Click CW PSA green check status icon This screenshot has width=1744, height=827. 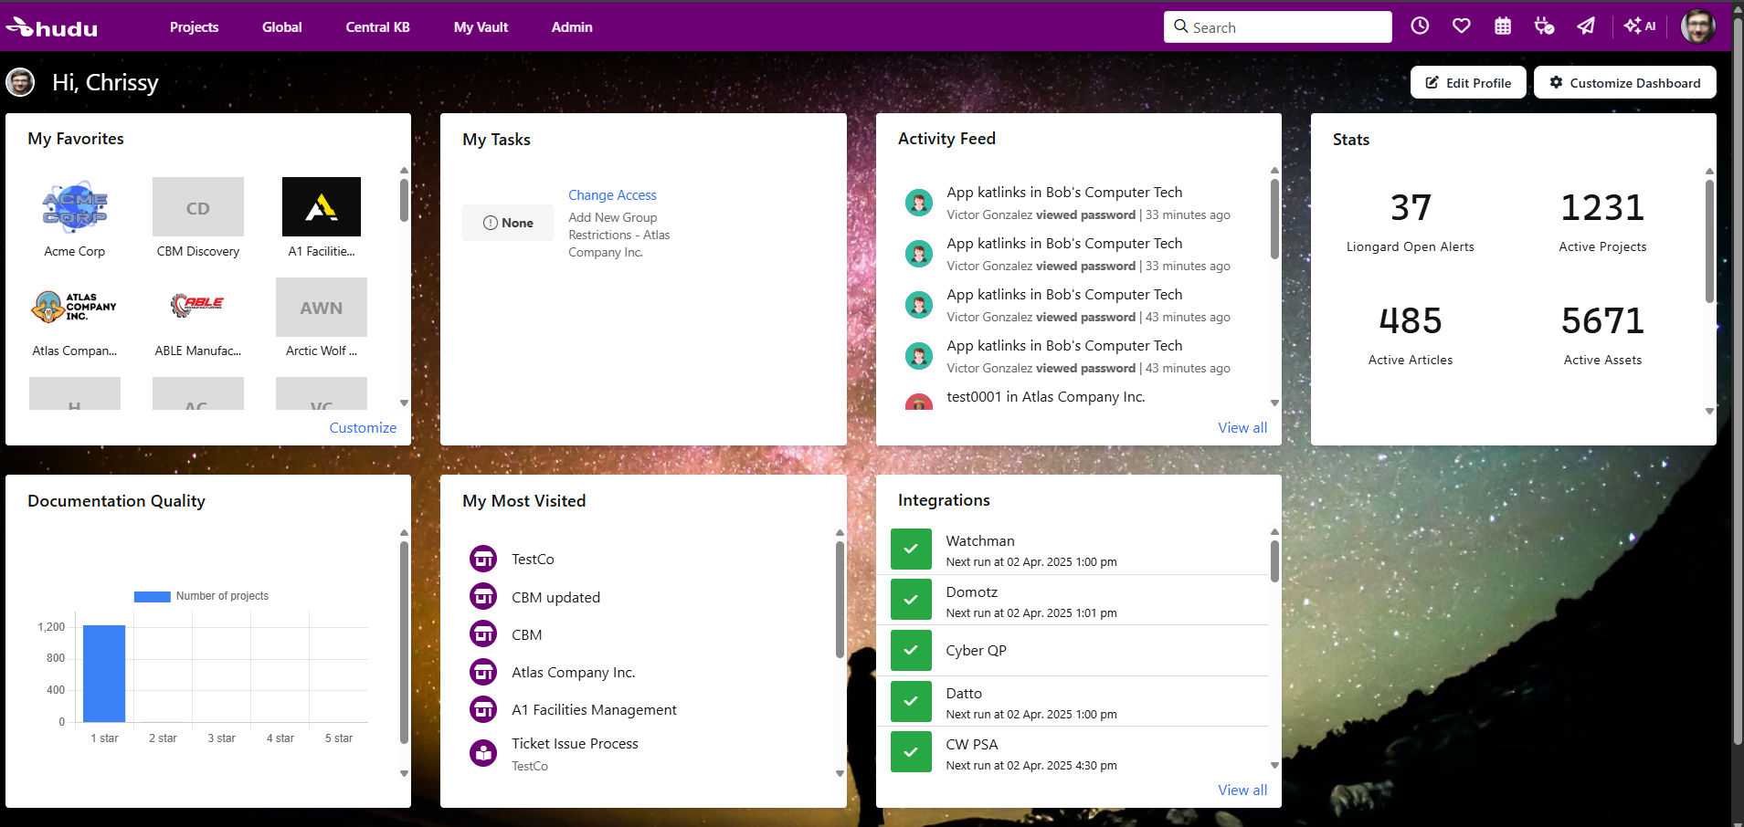point(911,752)
